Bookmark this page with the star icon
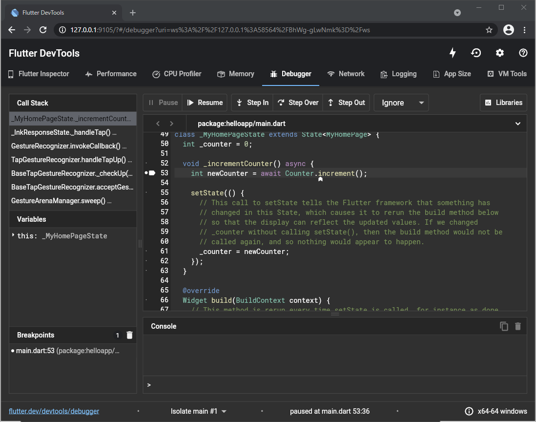This screenshot has height=422, width=536. point(489,30)
